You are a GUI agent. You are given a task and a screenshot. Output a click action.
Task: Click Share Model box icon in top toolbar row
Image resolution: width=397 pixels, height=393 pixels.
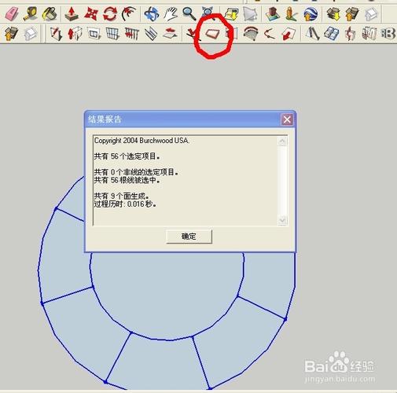352,13
